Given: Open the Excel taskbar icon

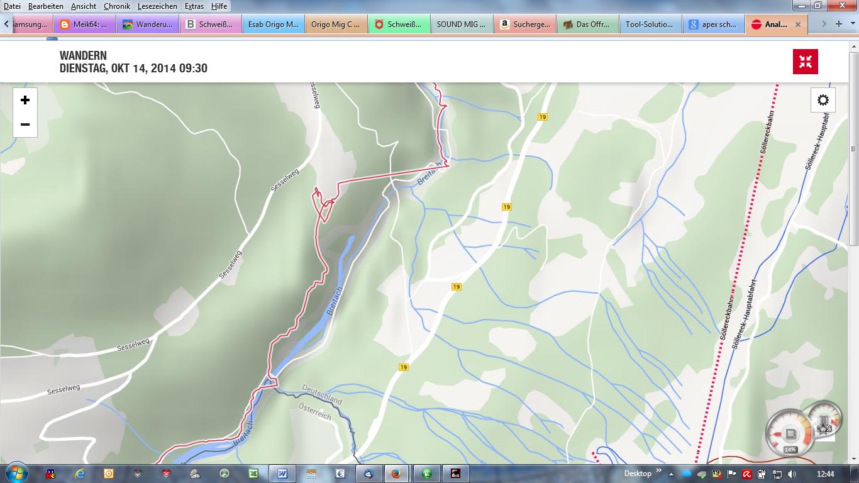Looking at the screenshot, I should click(253, 474).
